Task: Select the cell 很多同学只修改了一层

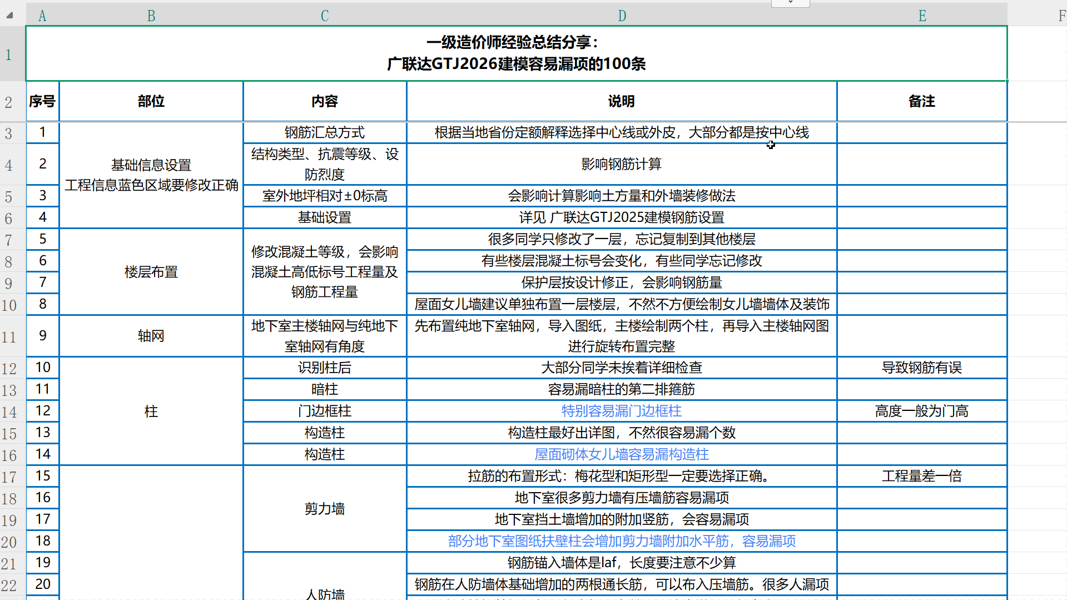Action: (x=622, y=239)
